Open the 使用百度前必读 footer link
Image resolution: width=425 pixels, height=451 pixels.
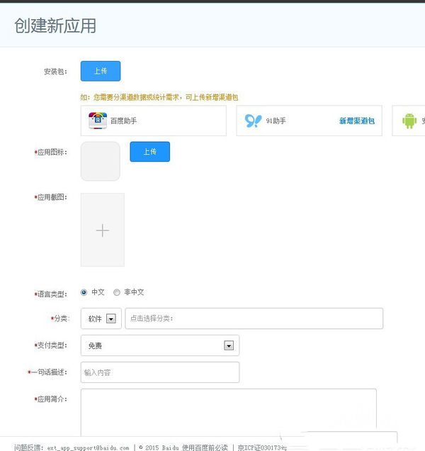[205, 447]
